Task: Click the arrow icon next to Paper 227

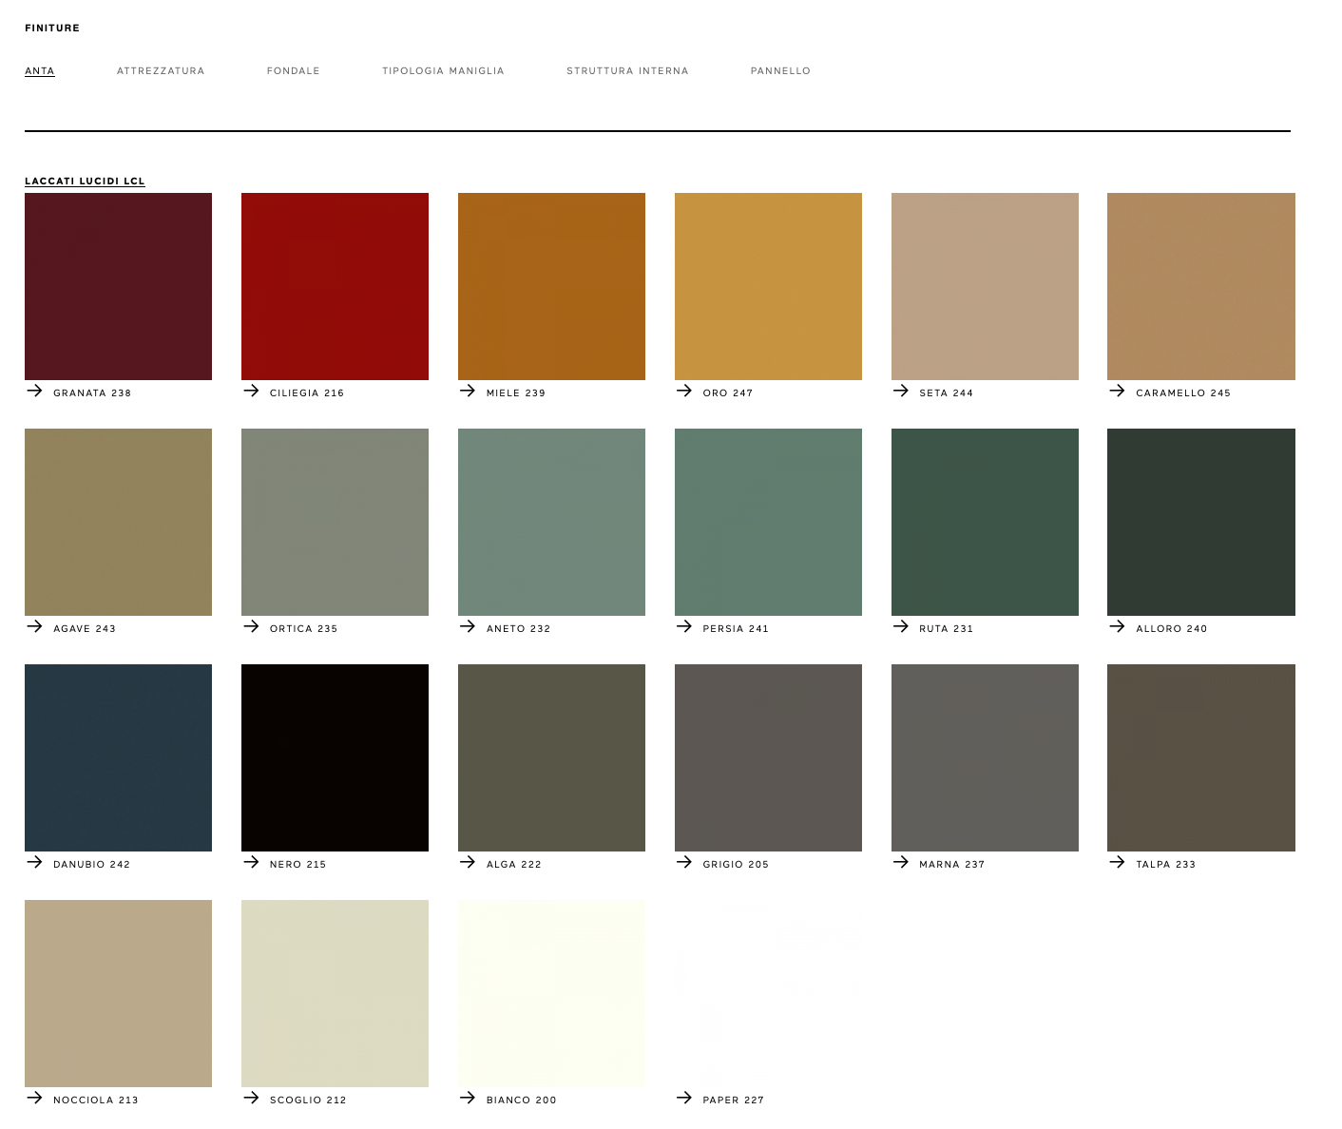Action: pyautogui.click(x=684, y=1098)
